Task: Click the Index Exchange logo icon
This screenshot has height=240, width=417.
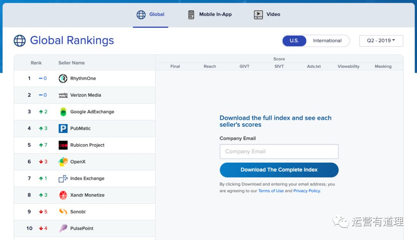Action: pyautogui.click(x=63, y=178)
